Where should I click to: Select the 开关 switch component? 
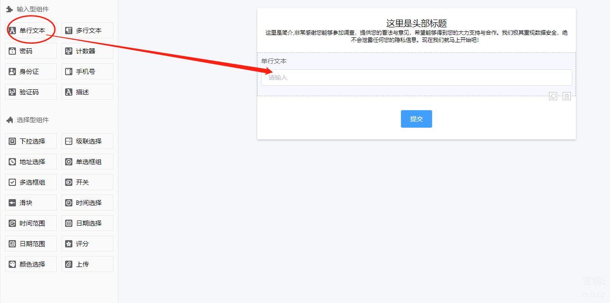[87, 182]
